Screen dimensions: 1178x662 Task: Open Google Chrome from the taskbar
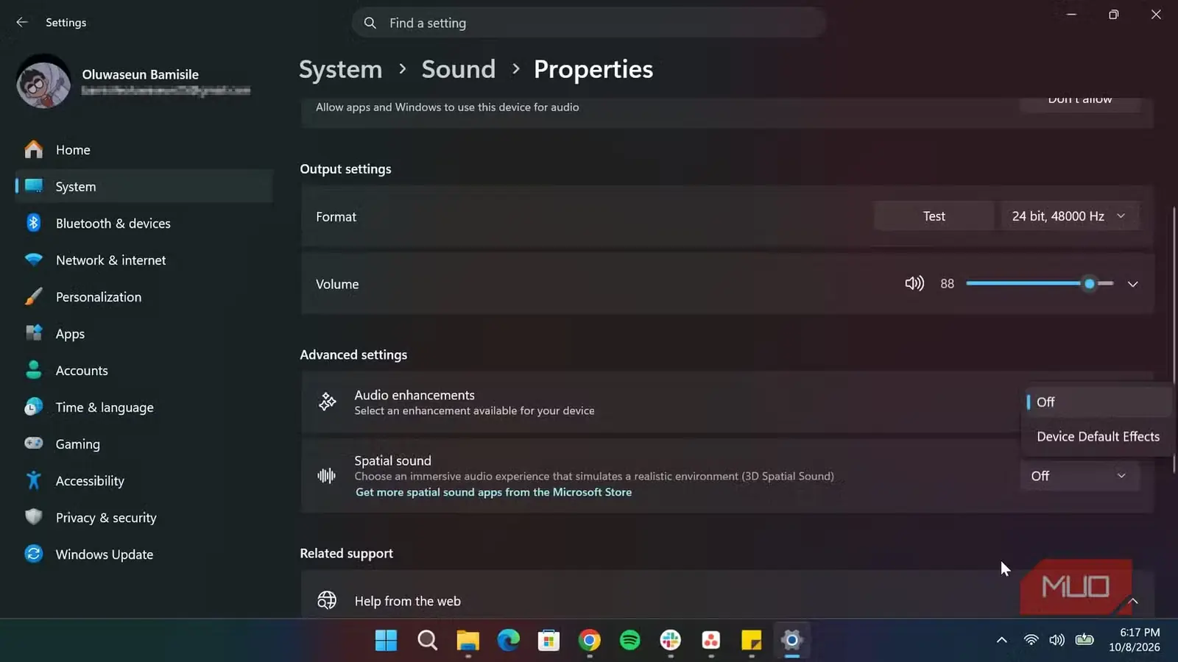589,640
